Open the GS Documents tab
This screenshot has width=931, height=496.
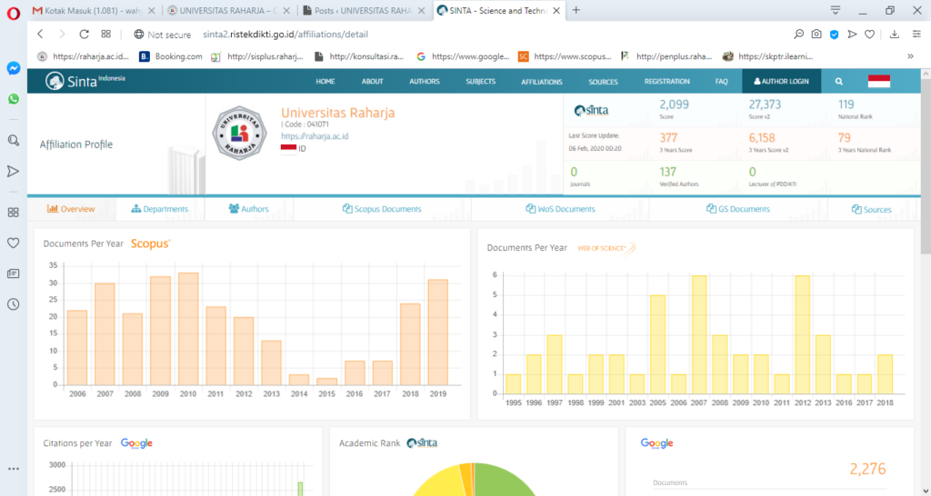tap(738, 209)
